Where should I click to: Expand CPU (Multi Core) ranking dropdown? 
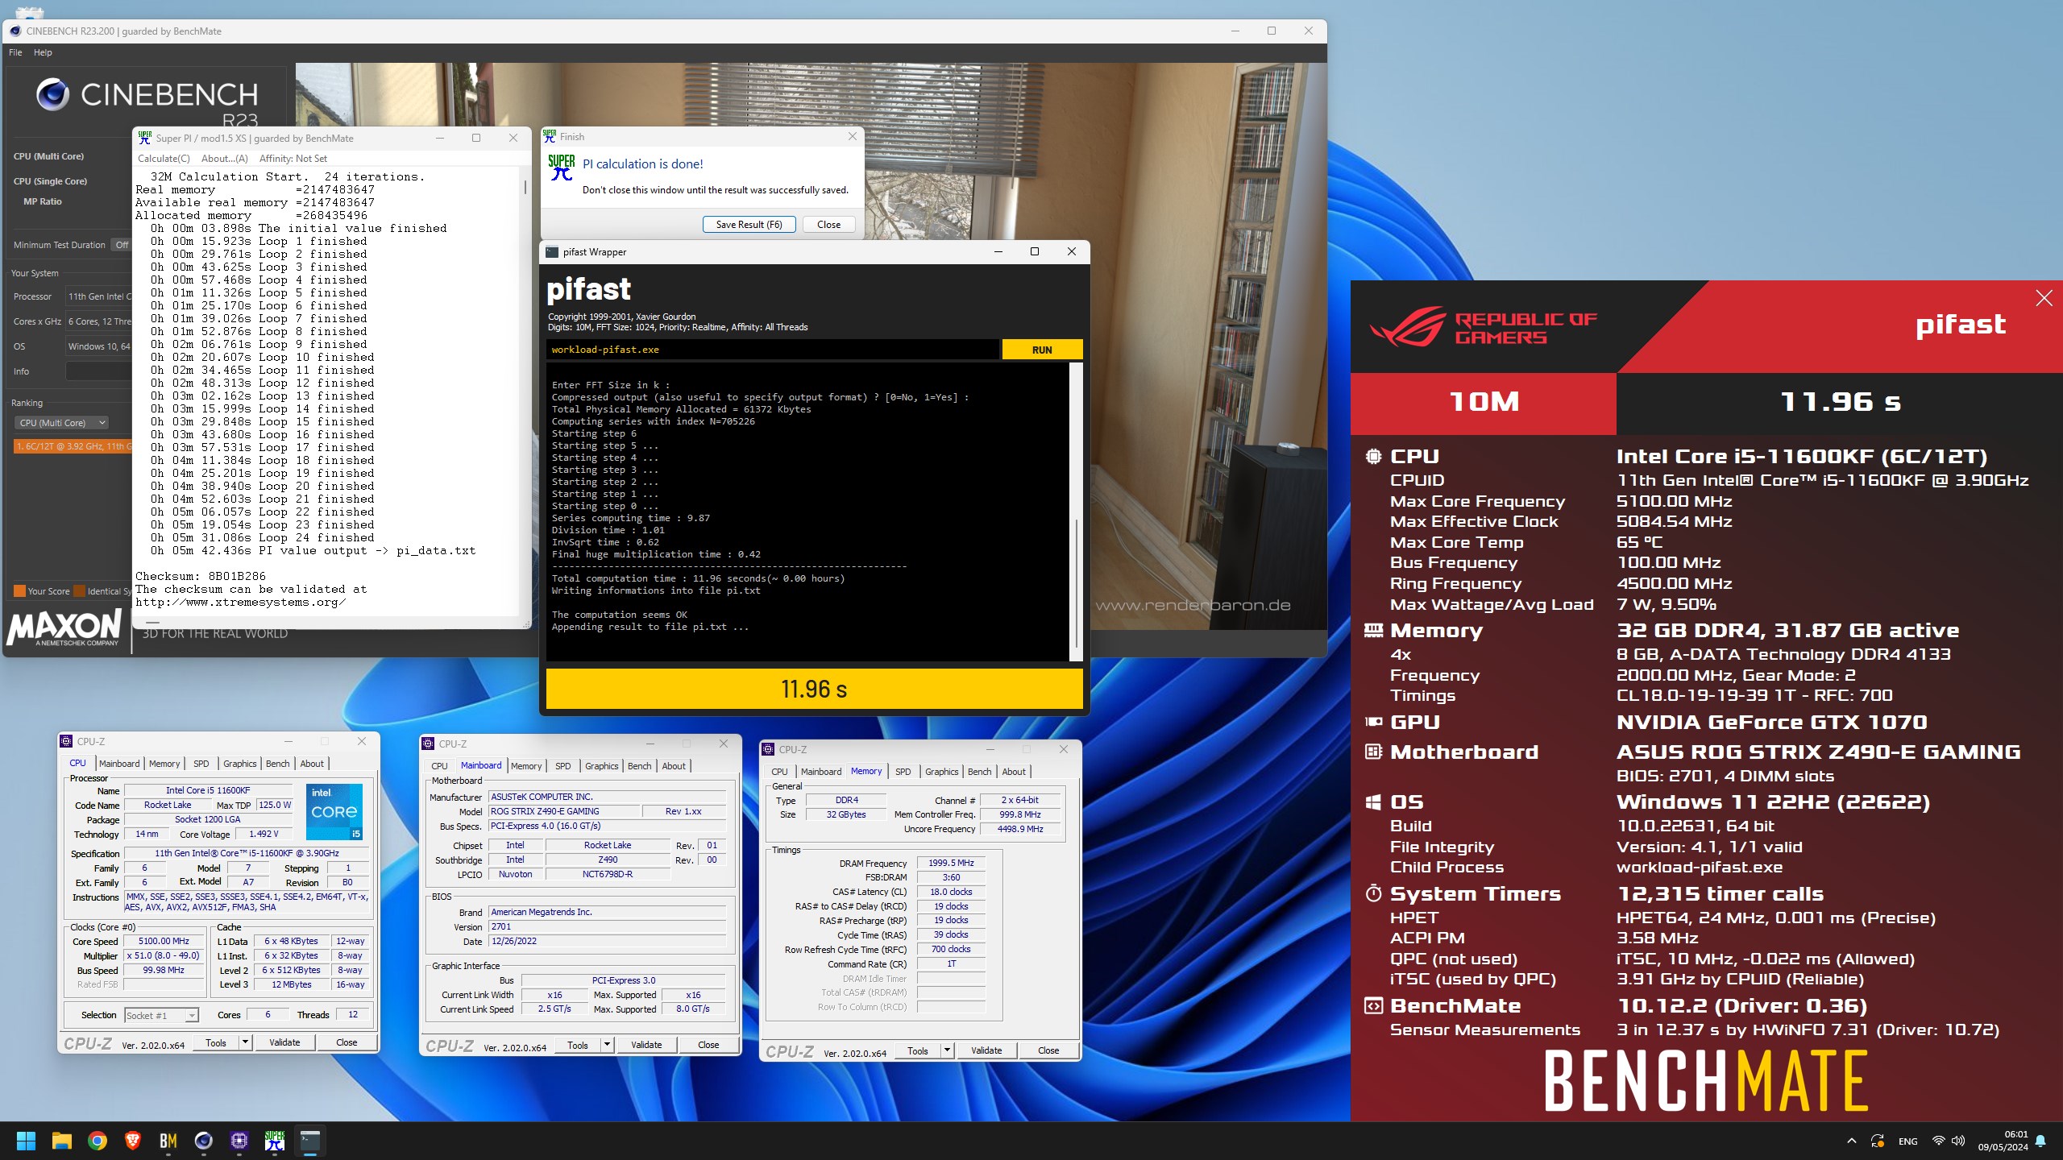(61, 423)
